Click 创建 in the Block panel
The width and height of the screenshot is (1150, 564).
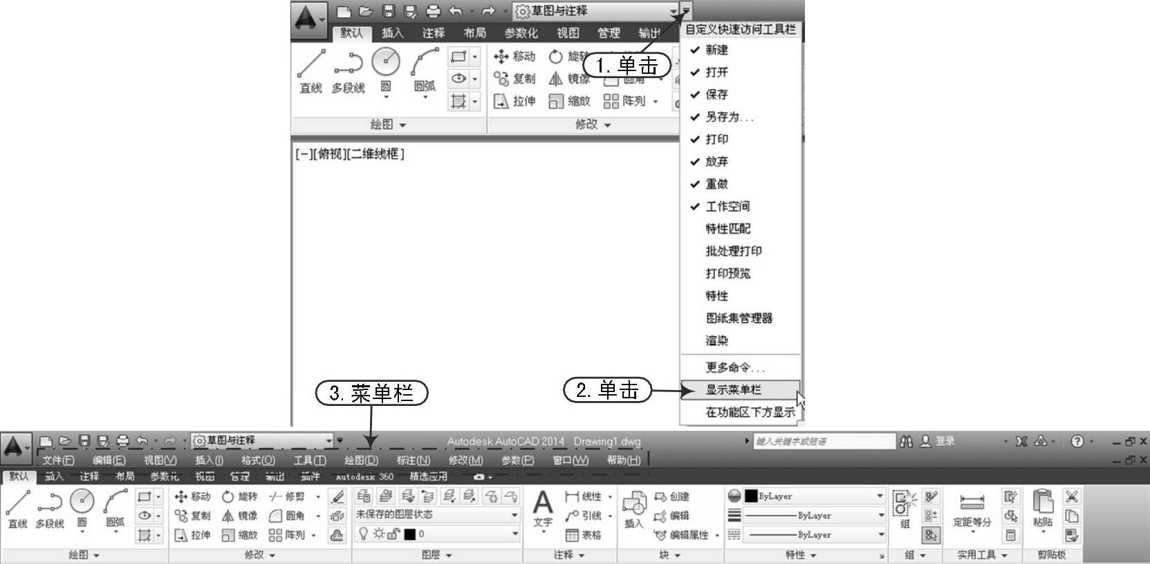[x=672, y=496]
